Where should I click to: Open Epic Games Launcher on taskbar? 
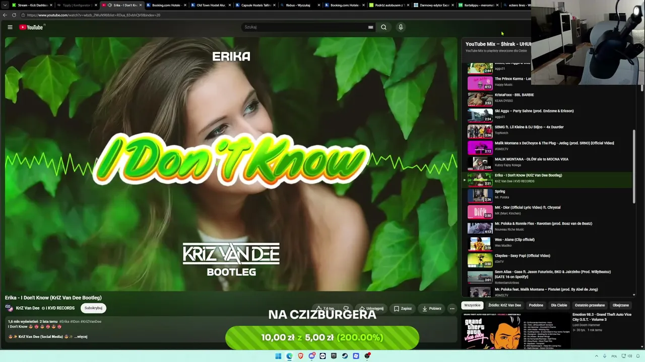tap(334, 356)
